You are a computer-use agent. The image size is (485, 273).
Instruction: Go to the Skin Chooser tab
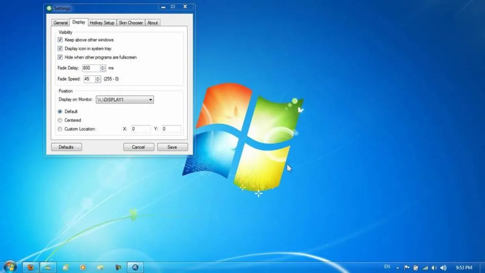pos(131,23)
